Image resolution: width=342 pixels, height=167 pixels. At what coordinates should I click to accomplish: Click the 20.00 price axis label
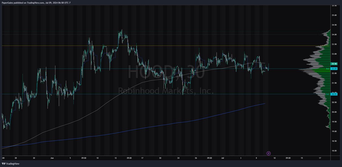click(334, 112)
